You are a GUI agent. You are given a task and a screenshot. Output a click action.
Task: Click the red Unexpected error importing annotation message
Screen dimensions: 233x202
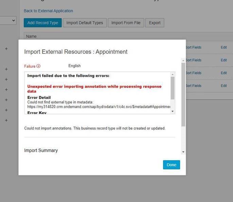[x=94, y=89]
